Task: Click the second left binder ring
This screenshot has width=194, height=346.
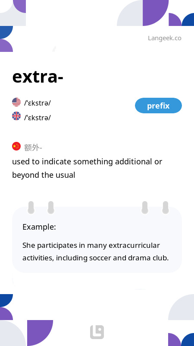Action: click(51, 208)
